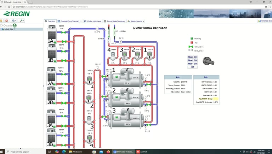
Task: Click the browser address bar
Action: [139, 7]
